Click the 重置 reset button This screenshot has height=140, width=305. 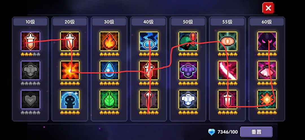pyautogui.click(x=256, y=132)
